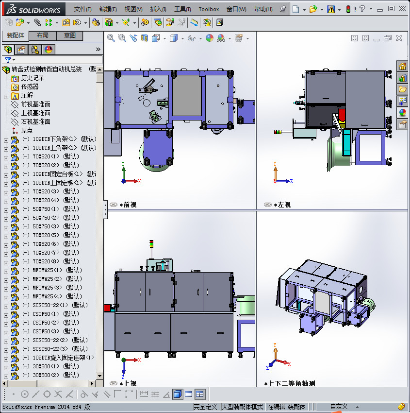Toggle the circle snap sketch icon
Screen dimensions: 410x413
coord(24,395)
